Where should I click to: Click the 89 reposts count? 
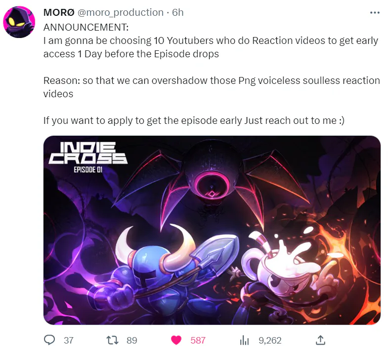pyautogui.click(x=132, y=340)
